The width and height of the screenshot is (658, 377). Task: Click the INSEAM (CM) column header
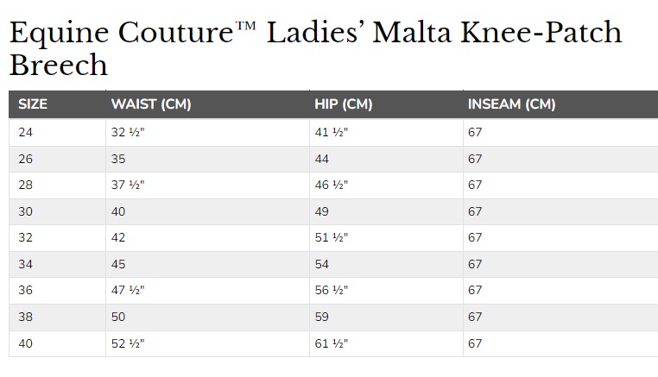511,104
